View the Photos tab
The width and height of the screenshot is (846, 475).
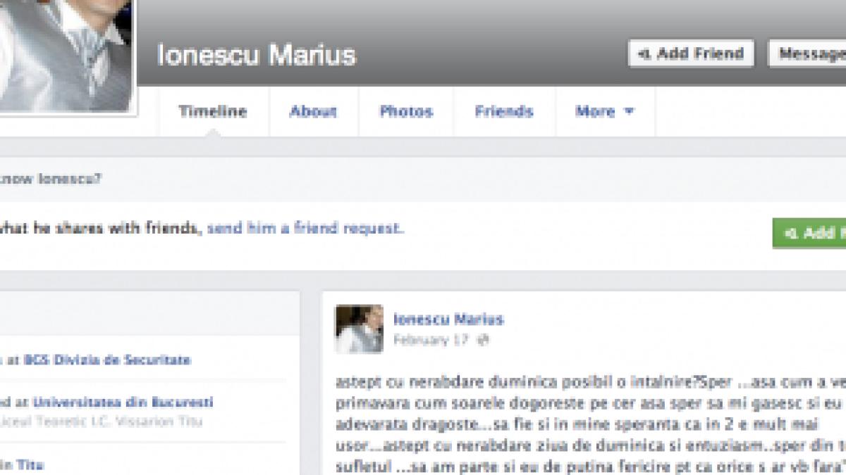pyautogui.click(x=407, y=111)
